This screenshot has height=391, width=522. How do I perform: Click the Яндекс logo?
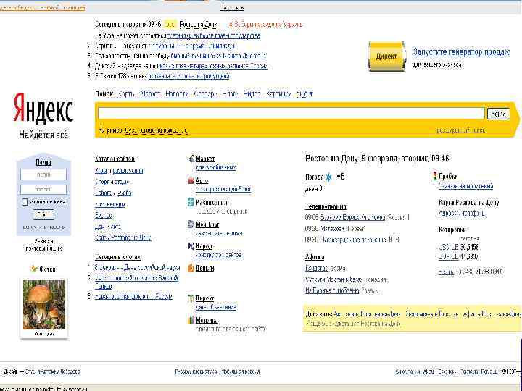(x=43, y=109)
